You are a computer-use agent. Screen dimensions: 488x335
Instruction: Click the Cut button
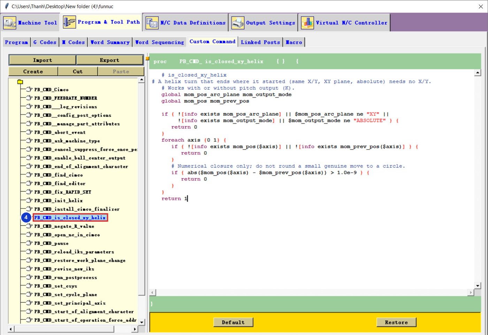[x=78, y=71]
